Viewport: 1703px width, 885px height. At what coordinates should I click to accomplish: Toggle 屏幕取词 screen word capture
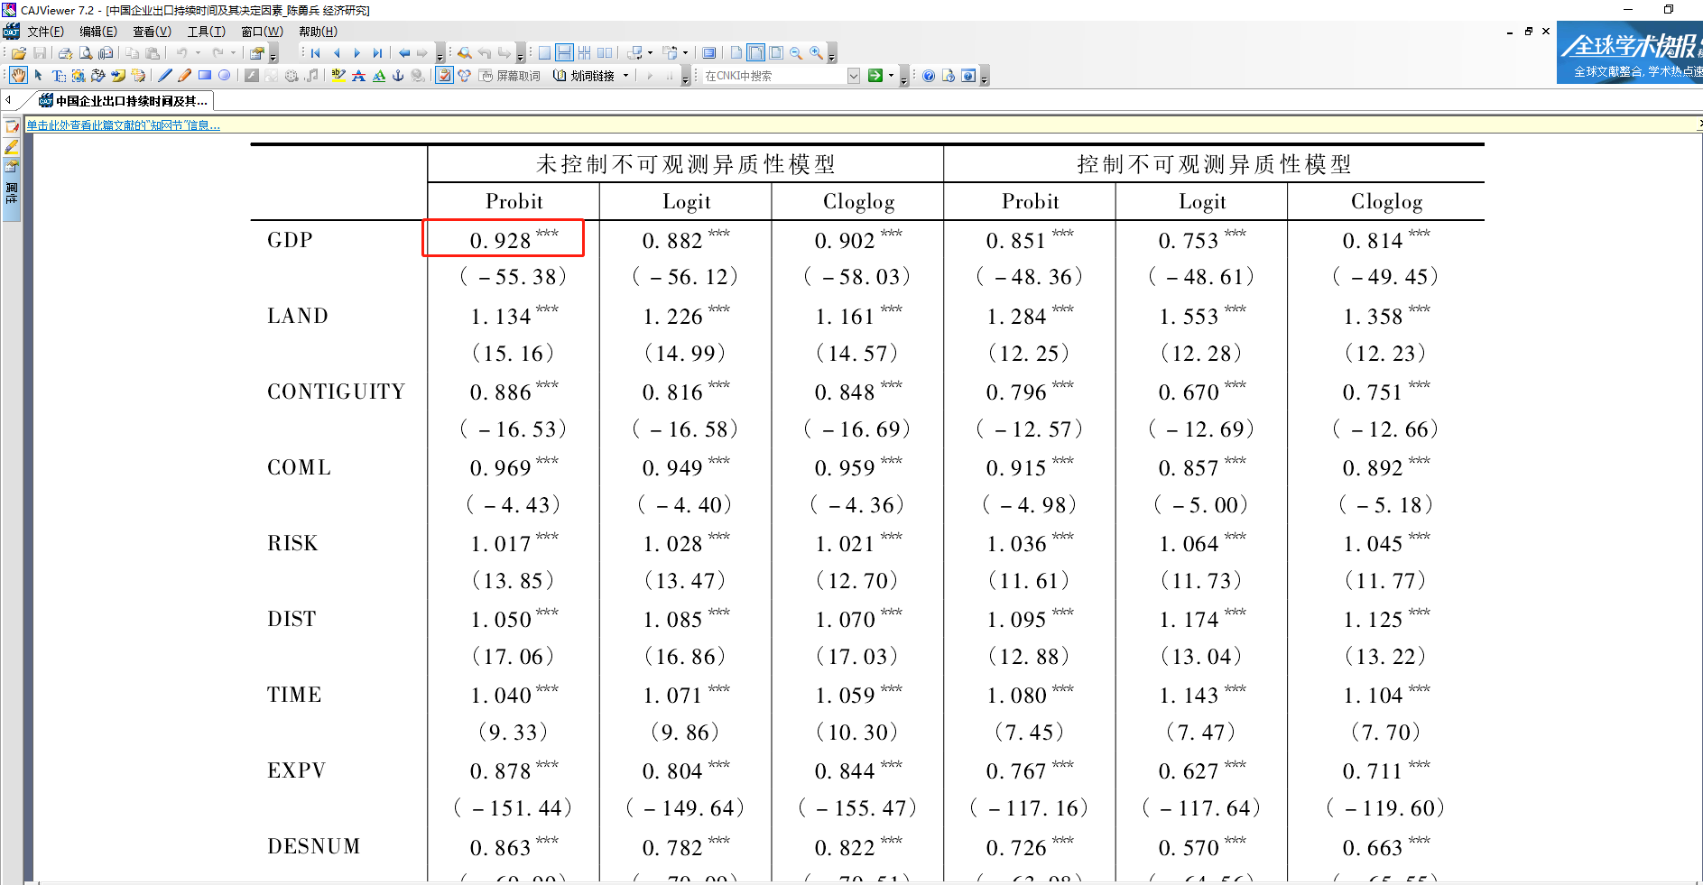coord(510,76)
